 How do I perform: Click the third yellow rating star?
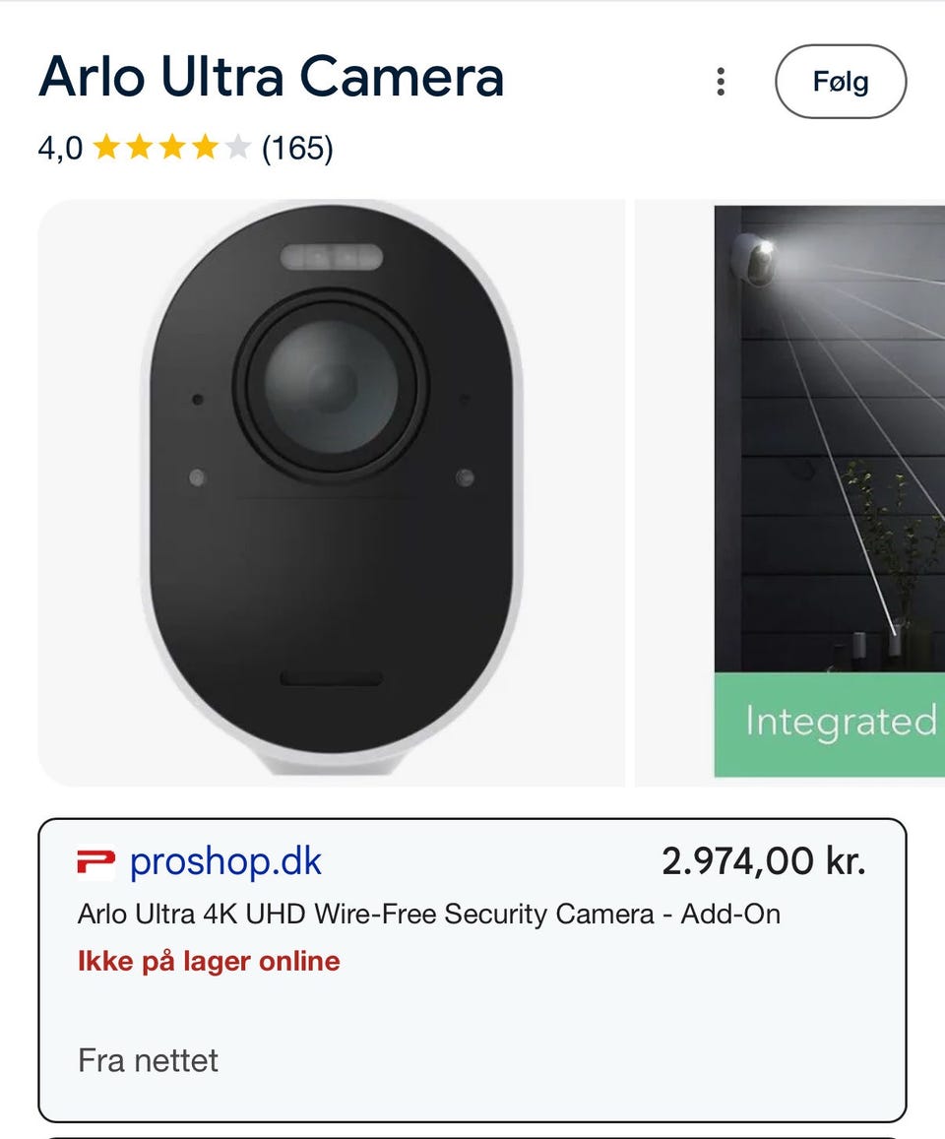tap(171, 149)
